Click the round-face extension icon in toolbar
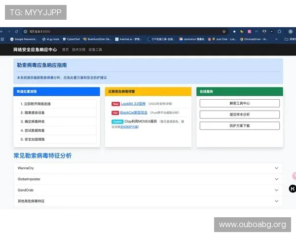This screenshot has height=237, width=296. point(264,32)
